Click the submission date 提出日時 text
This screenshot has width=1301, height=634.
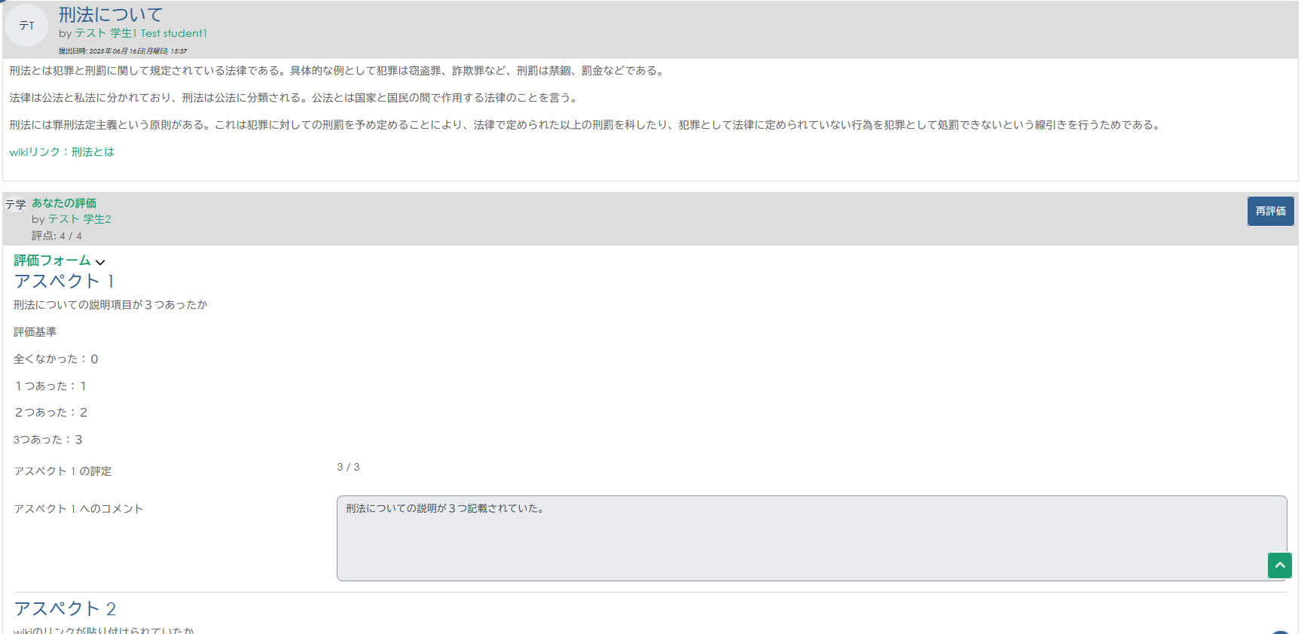[x=123, y=51]
